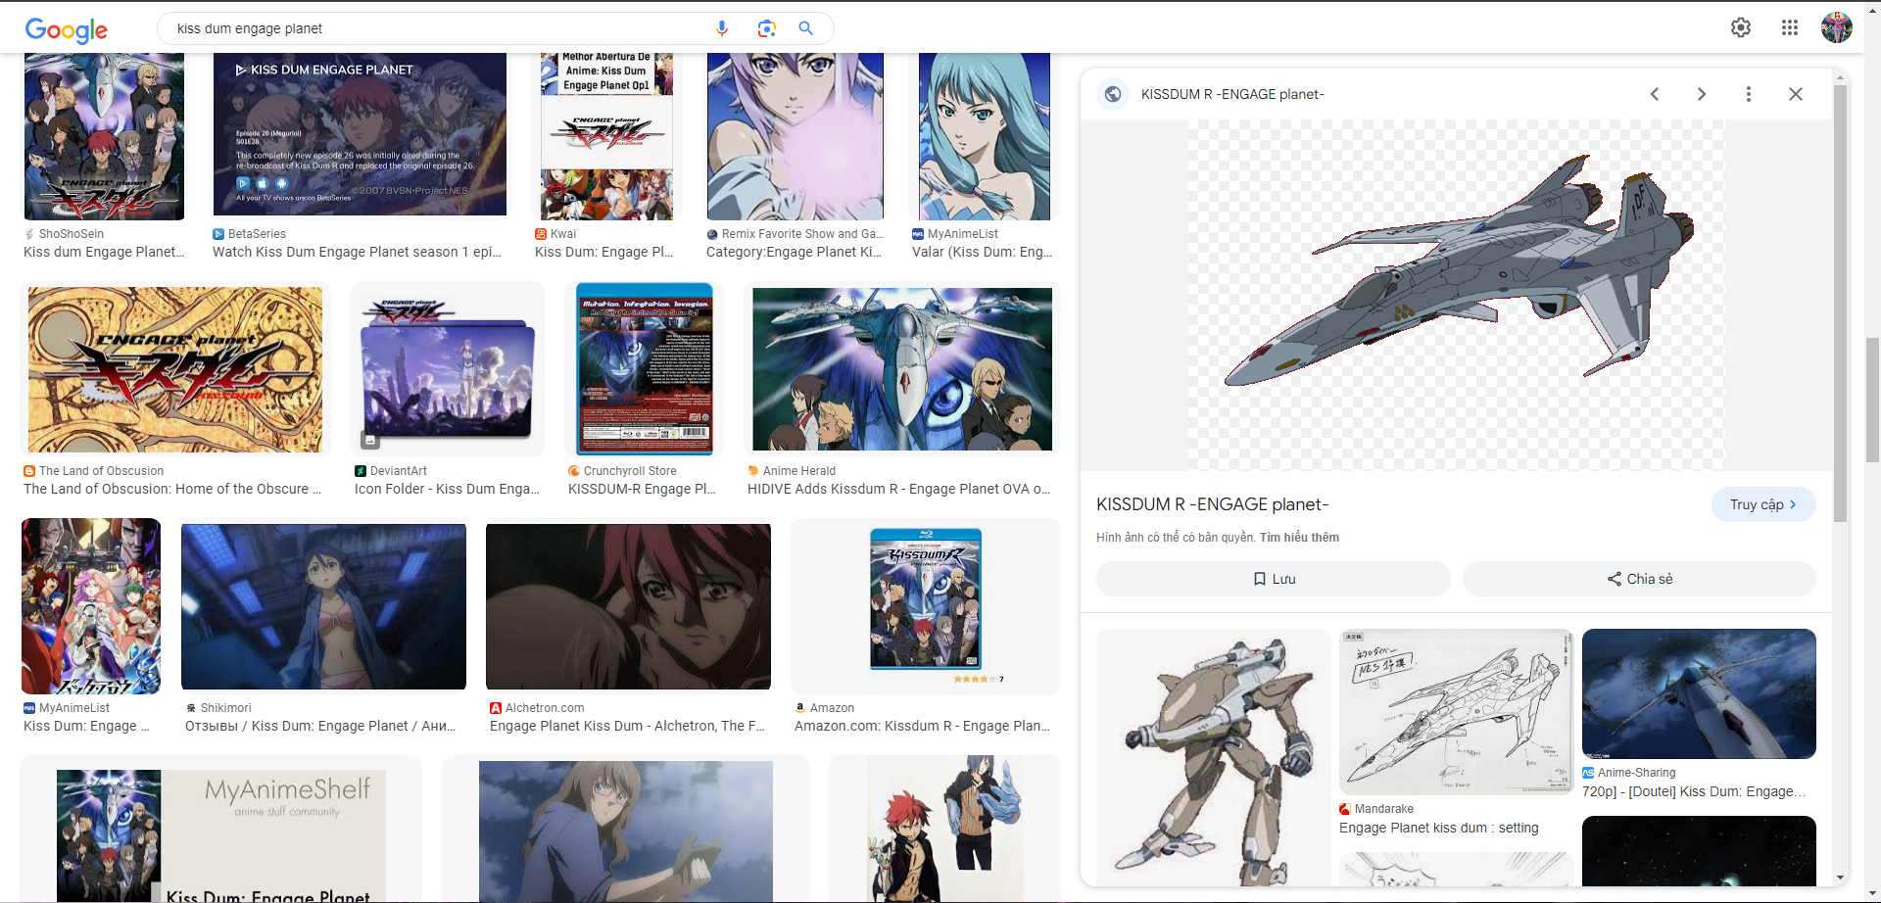Viewport: 1881px width, 903px height.
Task: Open the BetaSeries KISS DUM ENGAGE PLANET thumbnail
Action: 360,134
